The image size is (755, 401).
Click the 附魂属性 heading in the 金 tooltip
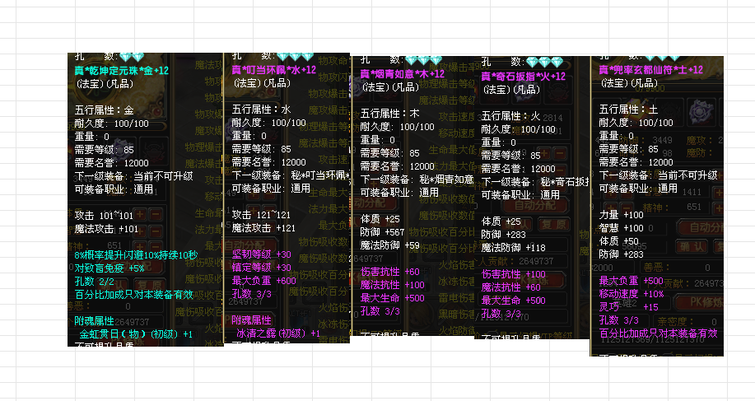96,320
